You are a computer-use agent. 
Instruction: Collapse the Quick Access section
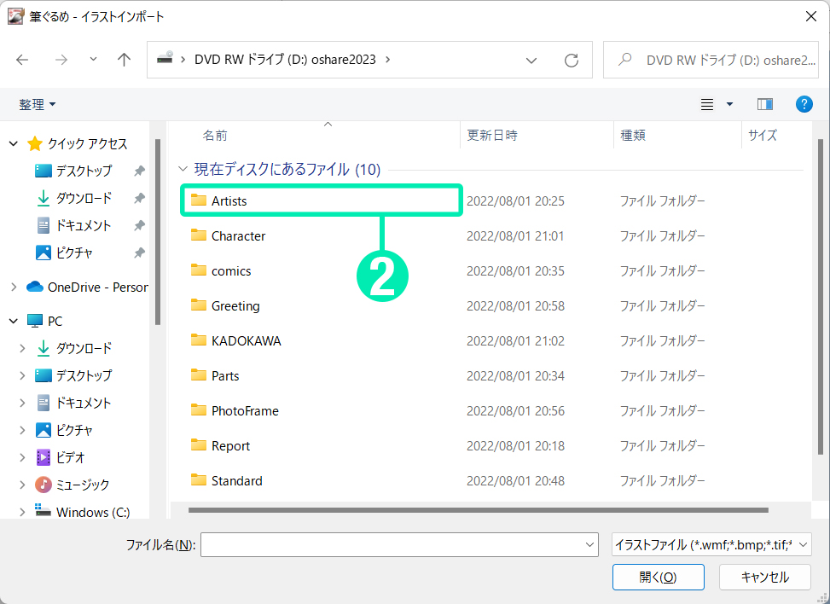[x=14, y=144]
